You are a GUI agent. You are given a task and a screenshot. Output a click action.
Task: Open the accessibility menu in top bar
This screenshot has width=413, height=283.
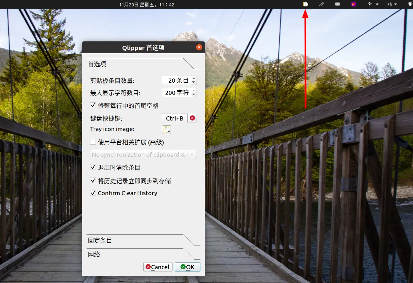[x=373, y=4]
